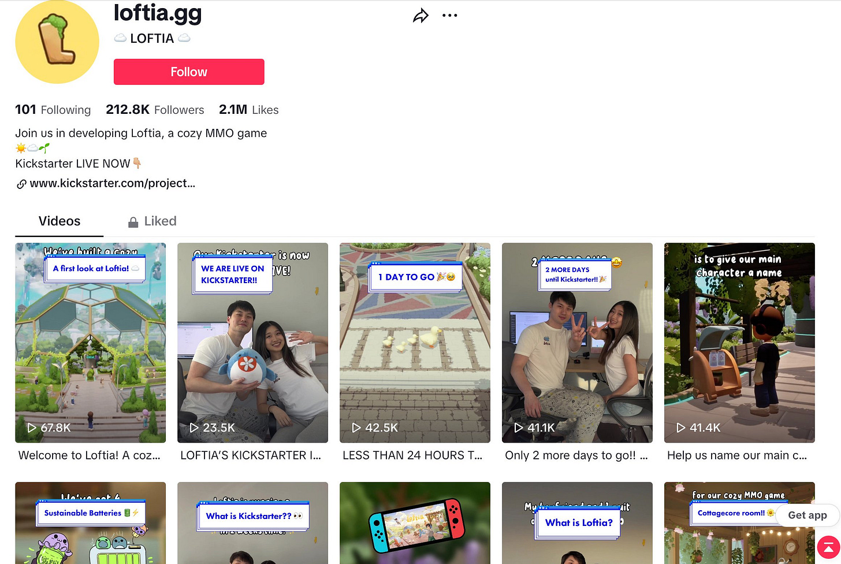
Task: Click 'Join us in developing Loftia' bio text
Action: 141,133
